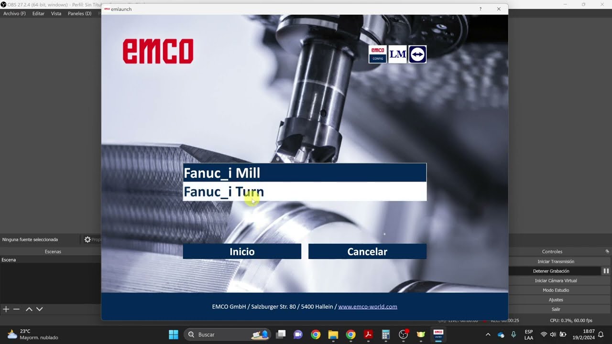612x344 pixels.
Task: Open Calculator from the taskbar
Action: point(386,334)
